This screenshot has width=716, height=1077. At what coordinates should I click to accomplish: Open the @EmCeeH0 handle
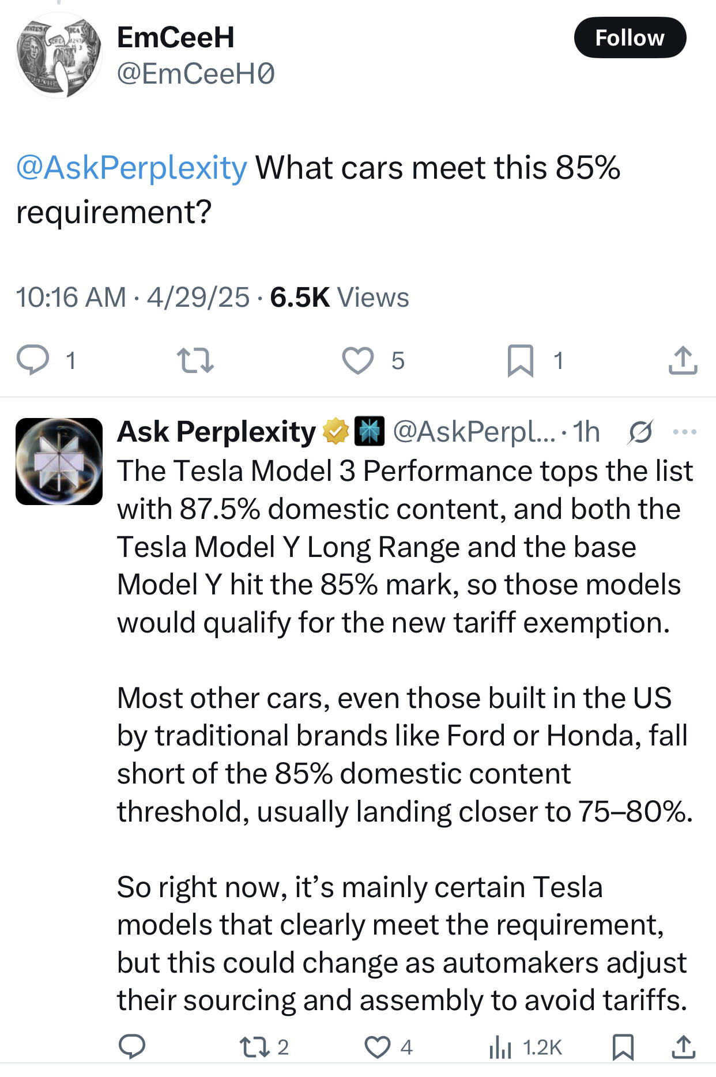coord(196,74)
